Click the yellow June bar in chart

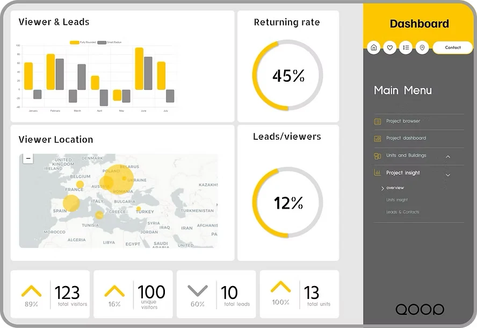139,68
